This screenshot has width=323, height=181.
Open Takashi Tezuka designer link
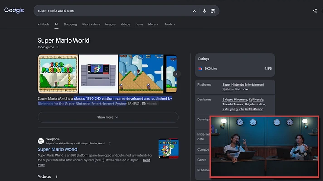233,104
